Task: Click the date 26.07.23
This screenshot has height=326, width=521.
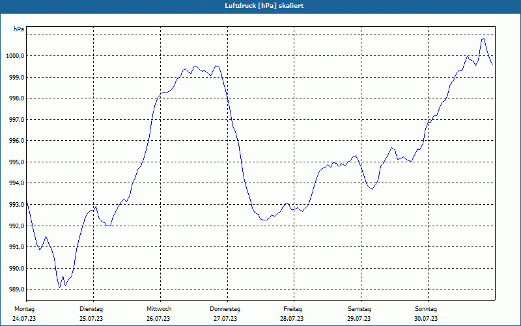Action: pos(158,319)
